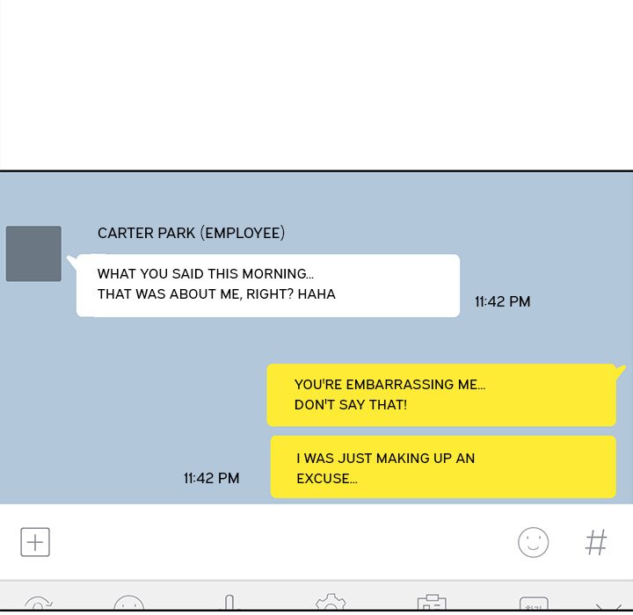Viewport: 633px width, 615px height.
Task: Open the emoticon smiley picker in message bar
Action: coord(533,542)
